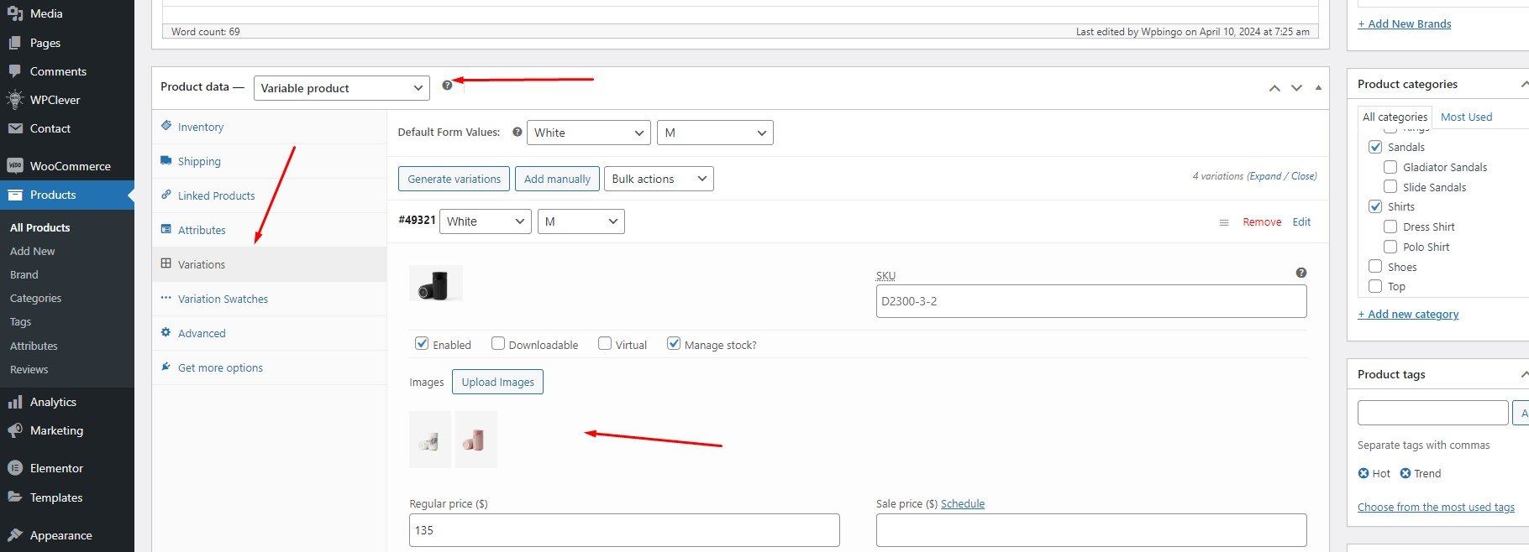Open the default size M dropdown
This screenshot has width=1529, height=552.
[x=715, y=133]
